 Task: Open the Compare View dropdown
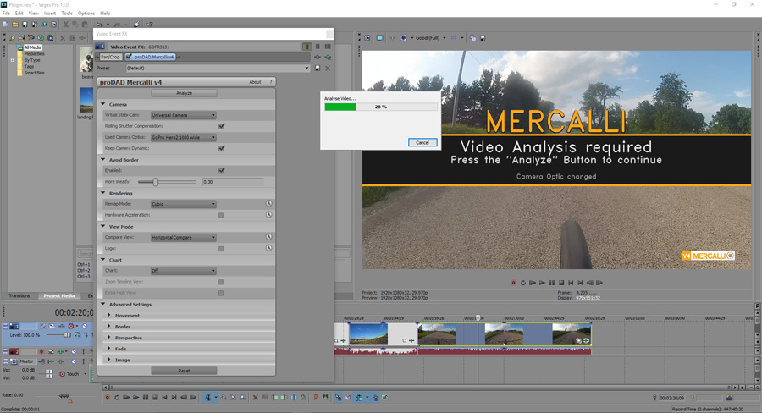[x=183, y=238]
